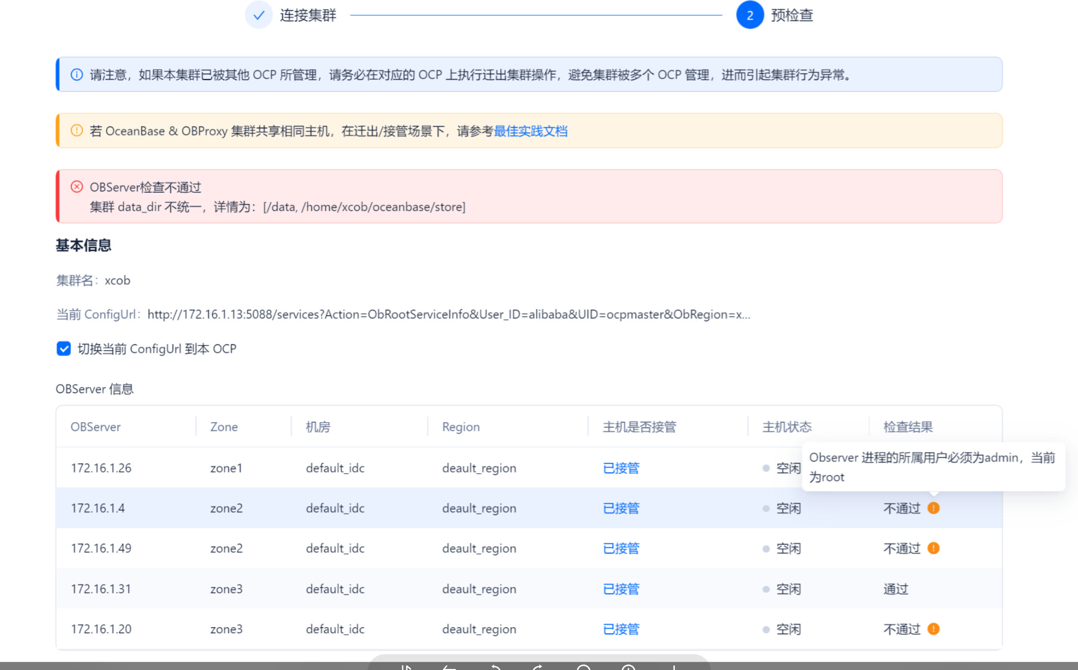Click the 预检查 step label

(792, 15)
